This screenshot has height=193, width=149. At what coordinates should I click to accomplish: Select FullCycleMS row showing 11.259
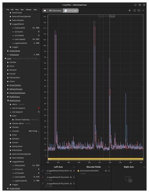(20, 166)
